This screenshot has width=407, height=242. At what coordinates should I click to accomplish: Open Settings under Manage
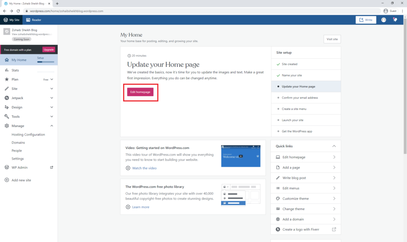17,158
